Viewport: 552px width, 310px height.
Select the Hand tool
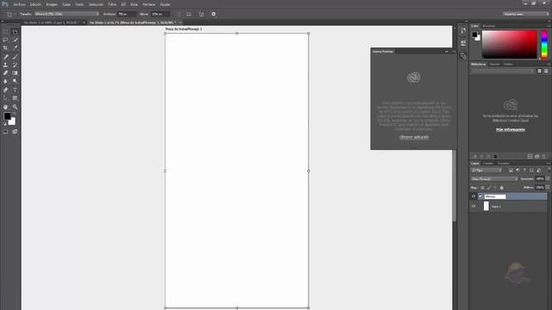click(x=6, y=107)
